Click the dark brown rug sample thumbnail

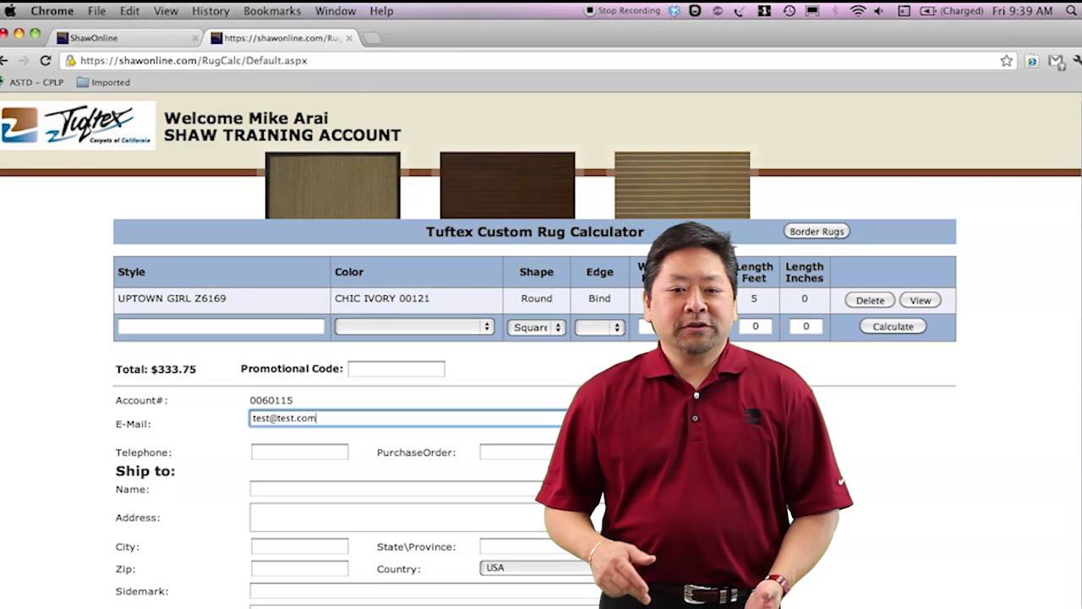(x=507, y=185)
